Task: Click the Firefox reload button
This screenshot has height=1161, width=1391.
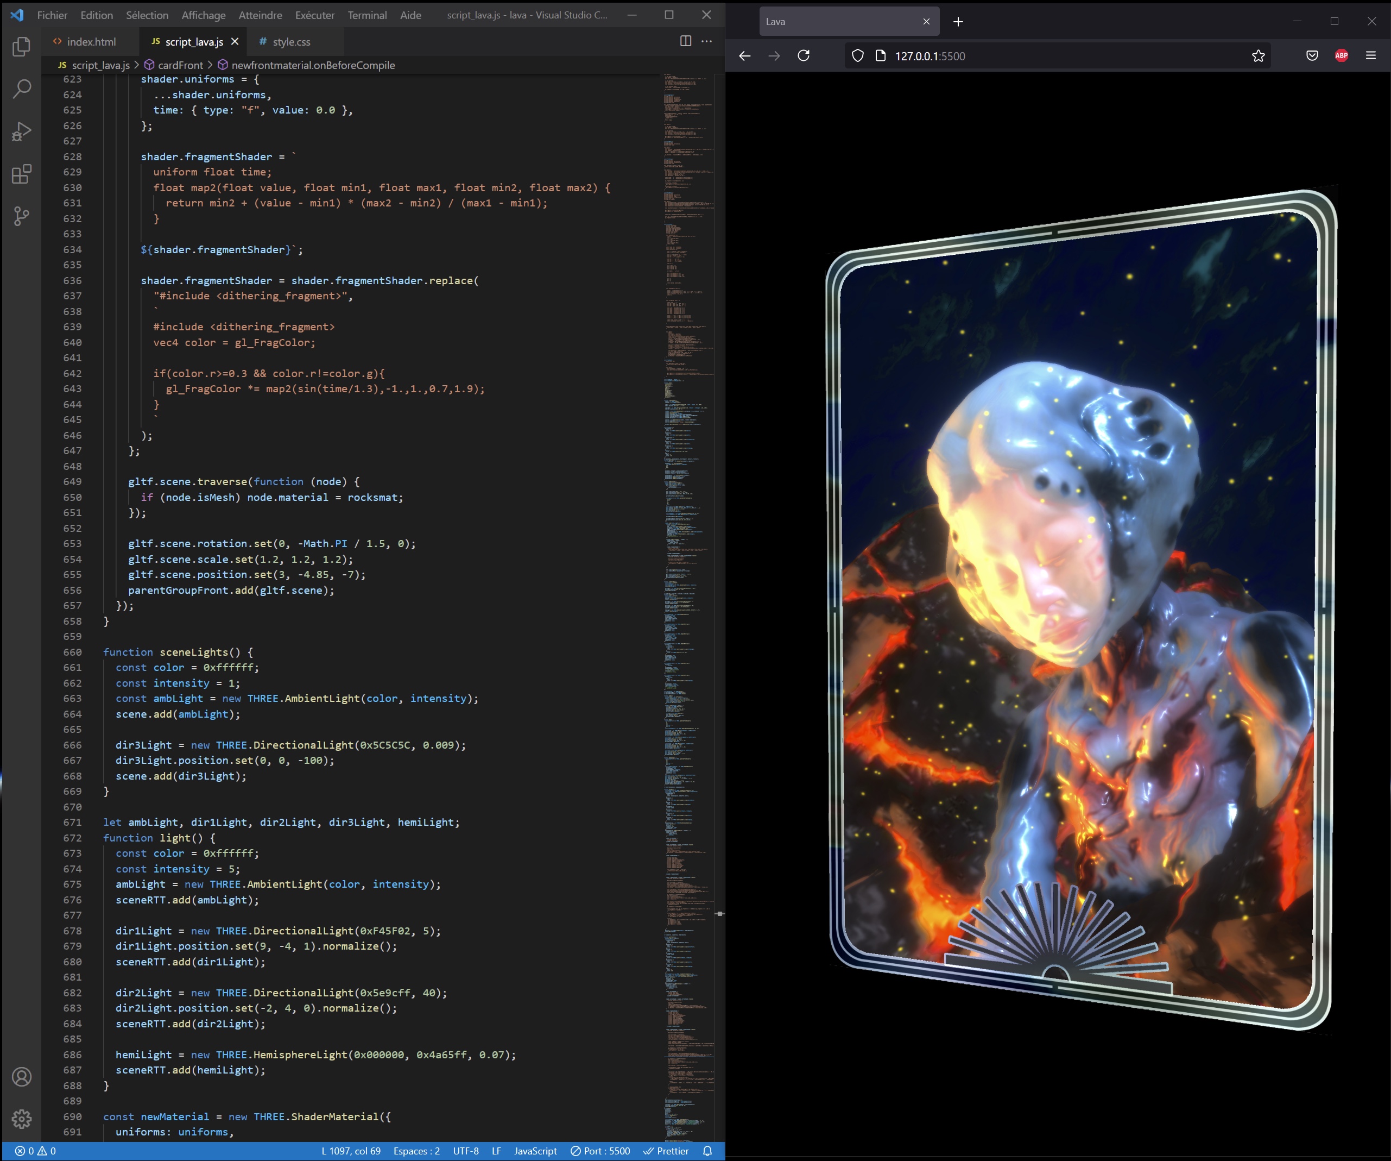Action: (x=804, y=55)
